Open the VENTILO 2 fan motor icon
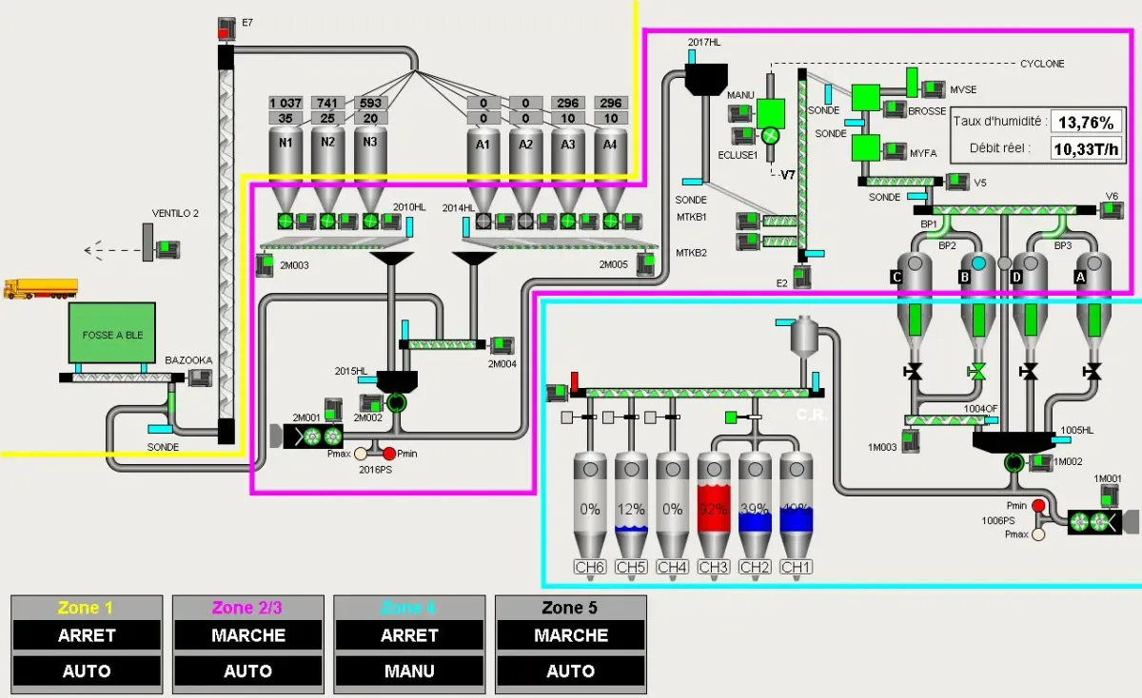Image resolution: width=1142 pixels, height=698 pixels. [168, 249]
